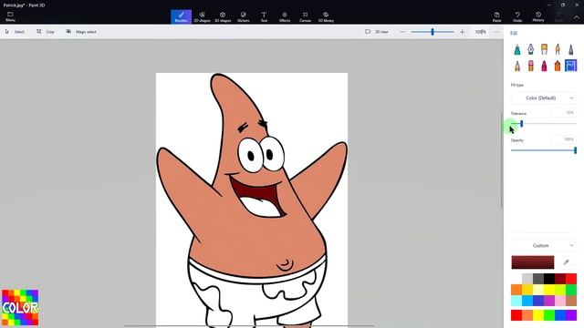Open the more options ellipsis

pos(496,32)
